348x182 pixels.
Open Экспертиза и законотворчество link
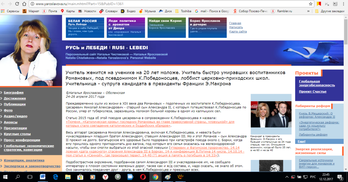pyautogui.click(x=32, y=166)
